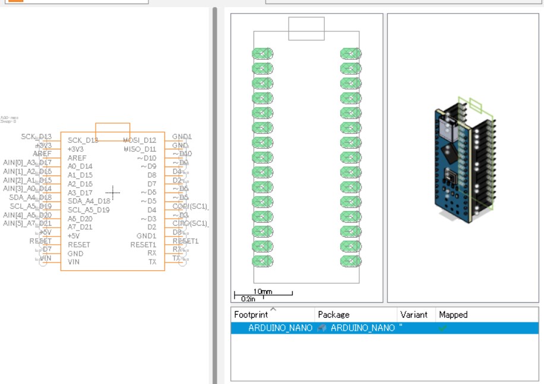Click the 3D package icon beside ARDUINO_NANO

322,328
